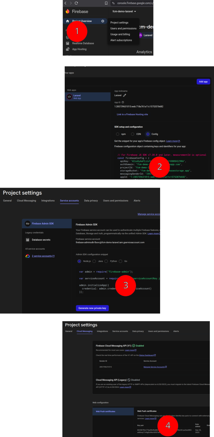The image size is (214, 437).
Task: Select the CDN radio option
Action: 133,134
